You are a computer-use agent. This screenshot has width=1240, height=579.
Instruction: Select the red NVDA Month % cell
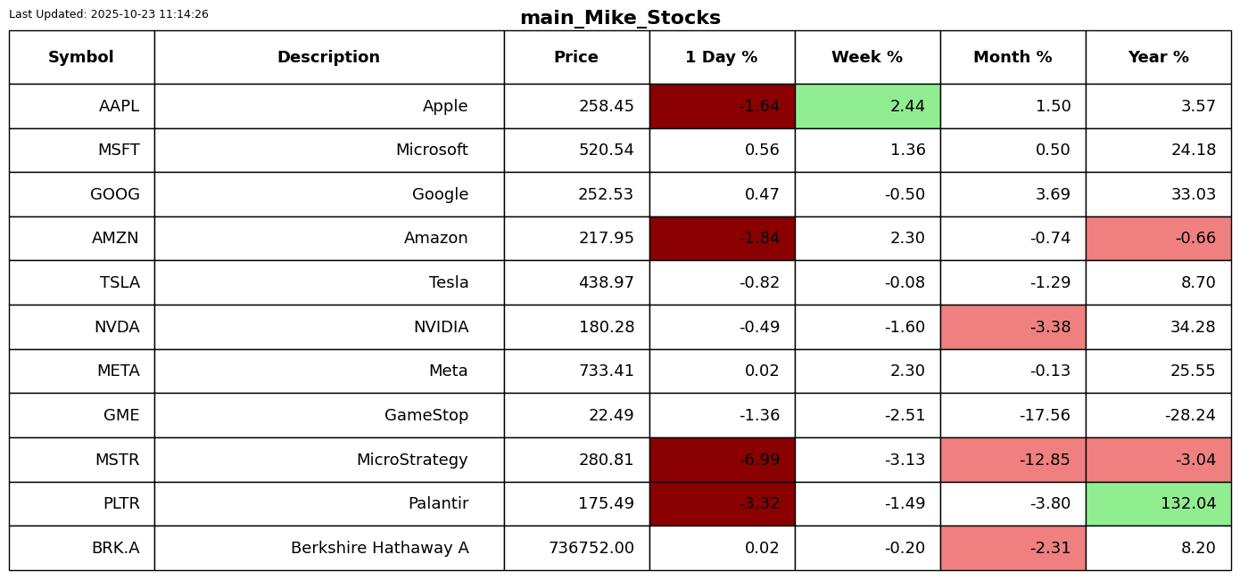(1013, 327)
